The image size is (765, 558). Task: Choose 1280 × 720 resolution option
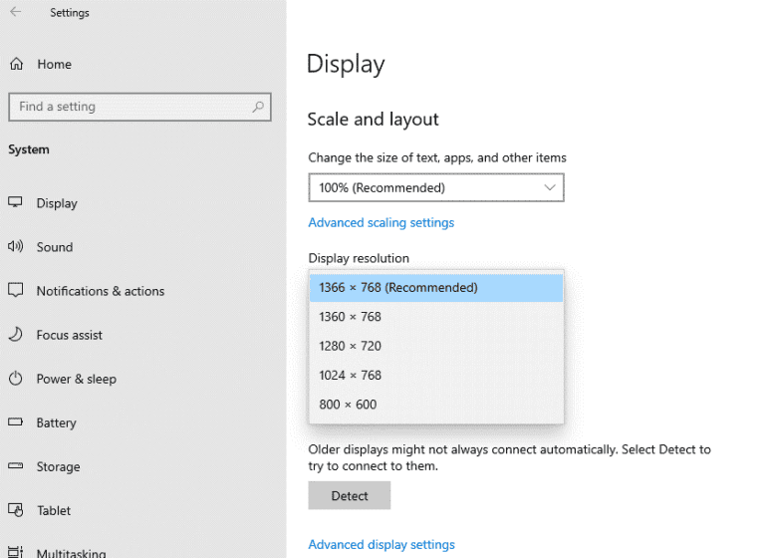436,346
